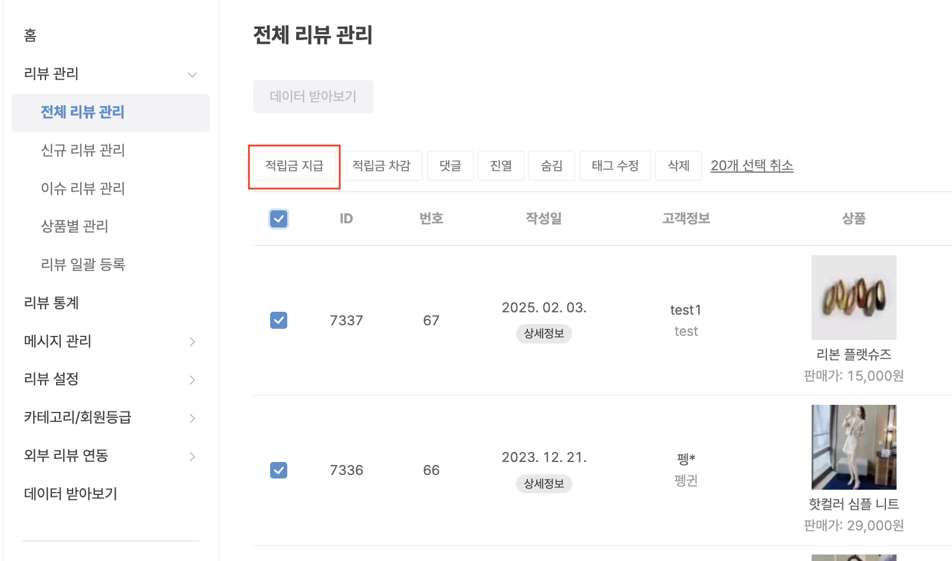Click the 진열 action button

coord(501,166)
